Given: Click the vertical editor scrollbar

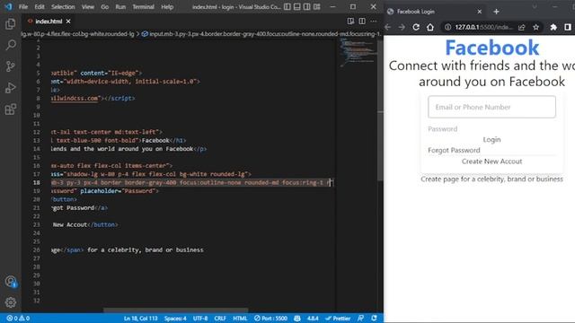Looking at the screenshot, I should pyautogui.click(x=380, y=109).
